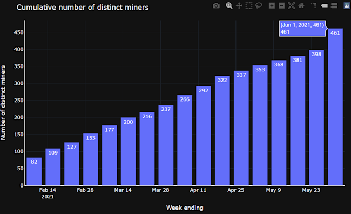351x214 pixels.
Task: Click the bar labeled 127
Action: tap(72, 164)
